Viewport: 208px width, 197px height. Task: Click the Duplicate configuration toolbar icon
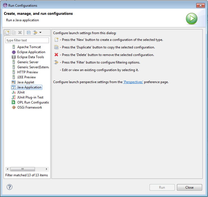pos(14,32)
